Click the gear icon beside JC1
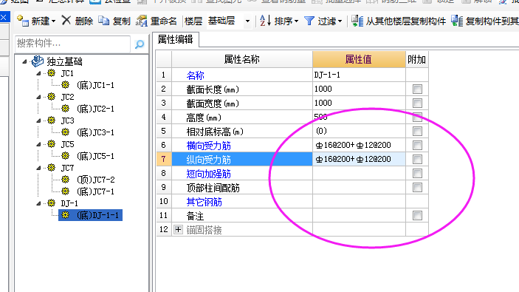The width and height of the screenshot is (519, 292). (x=51, y=73)
